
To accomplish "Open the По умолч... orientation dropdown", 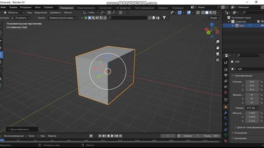I will click(x=21, y=18).
